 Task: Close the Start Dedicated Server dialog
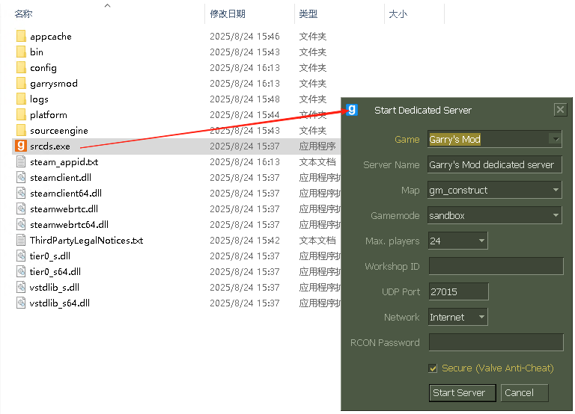[560, 109]
